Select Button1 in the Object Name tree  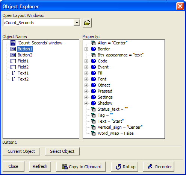pyautogui.click(x=25, y=49)
